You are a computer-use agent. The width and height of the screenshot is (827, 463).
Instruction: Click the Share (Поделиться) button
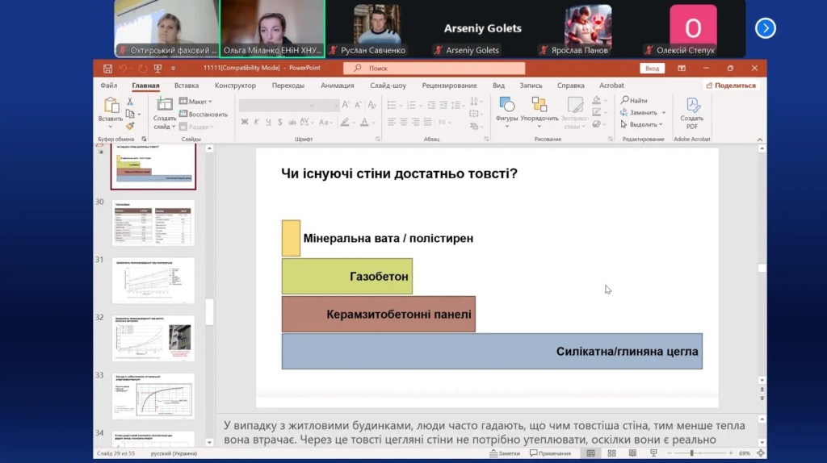point(731,86)
